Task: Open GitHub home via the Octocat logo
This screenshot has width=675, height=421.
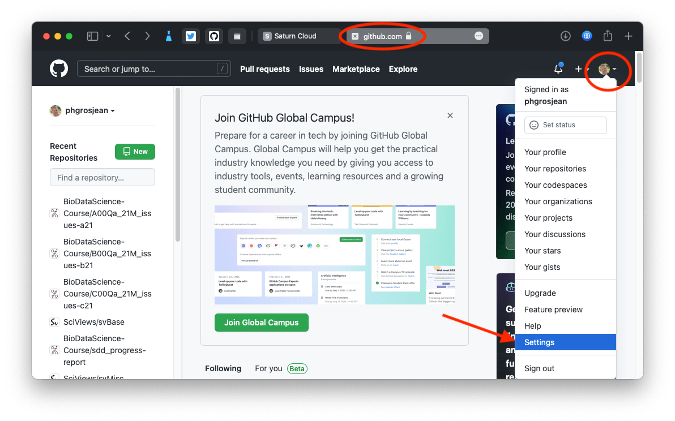Action: click(x=59, y=68)
